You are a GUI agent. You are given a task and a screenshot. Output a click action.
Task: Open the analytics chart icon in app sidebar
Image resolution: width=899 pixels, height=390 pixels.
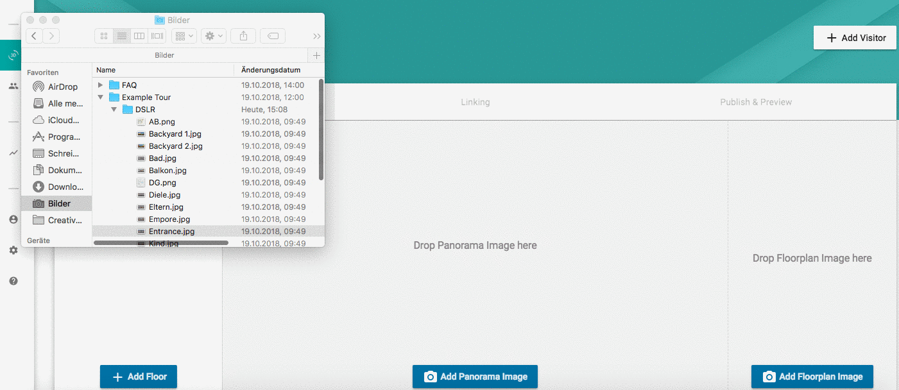point(13,153)
